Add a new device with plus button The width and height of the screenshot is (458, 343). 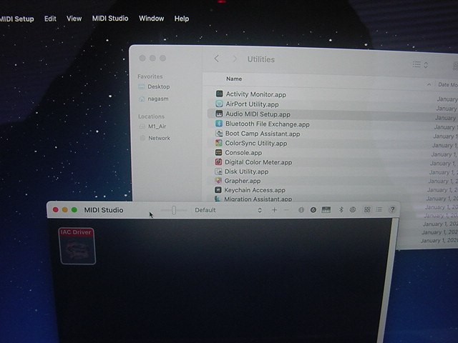click(x=274, y=209)
